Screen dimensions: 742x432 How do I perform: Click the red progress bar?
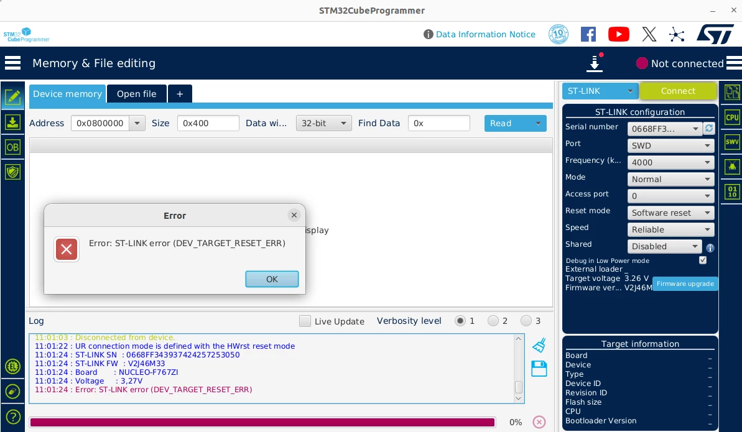(262, 422)
